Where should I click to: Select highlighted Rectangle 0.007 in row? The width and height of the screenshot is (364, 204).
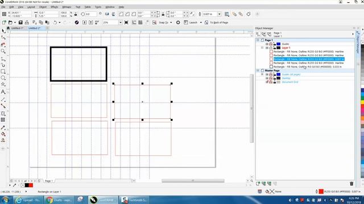(x=309, y=59)
